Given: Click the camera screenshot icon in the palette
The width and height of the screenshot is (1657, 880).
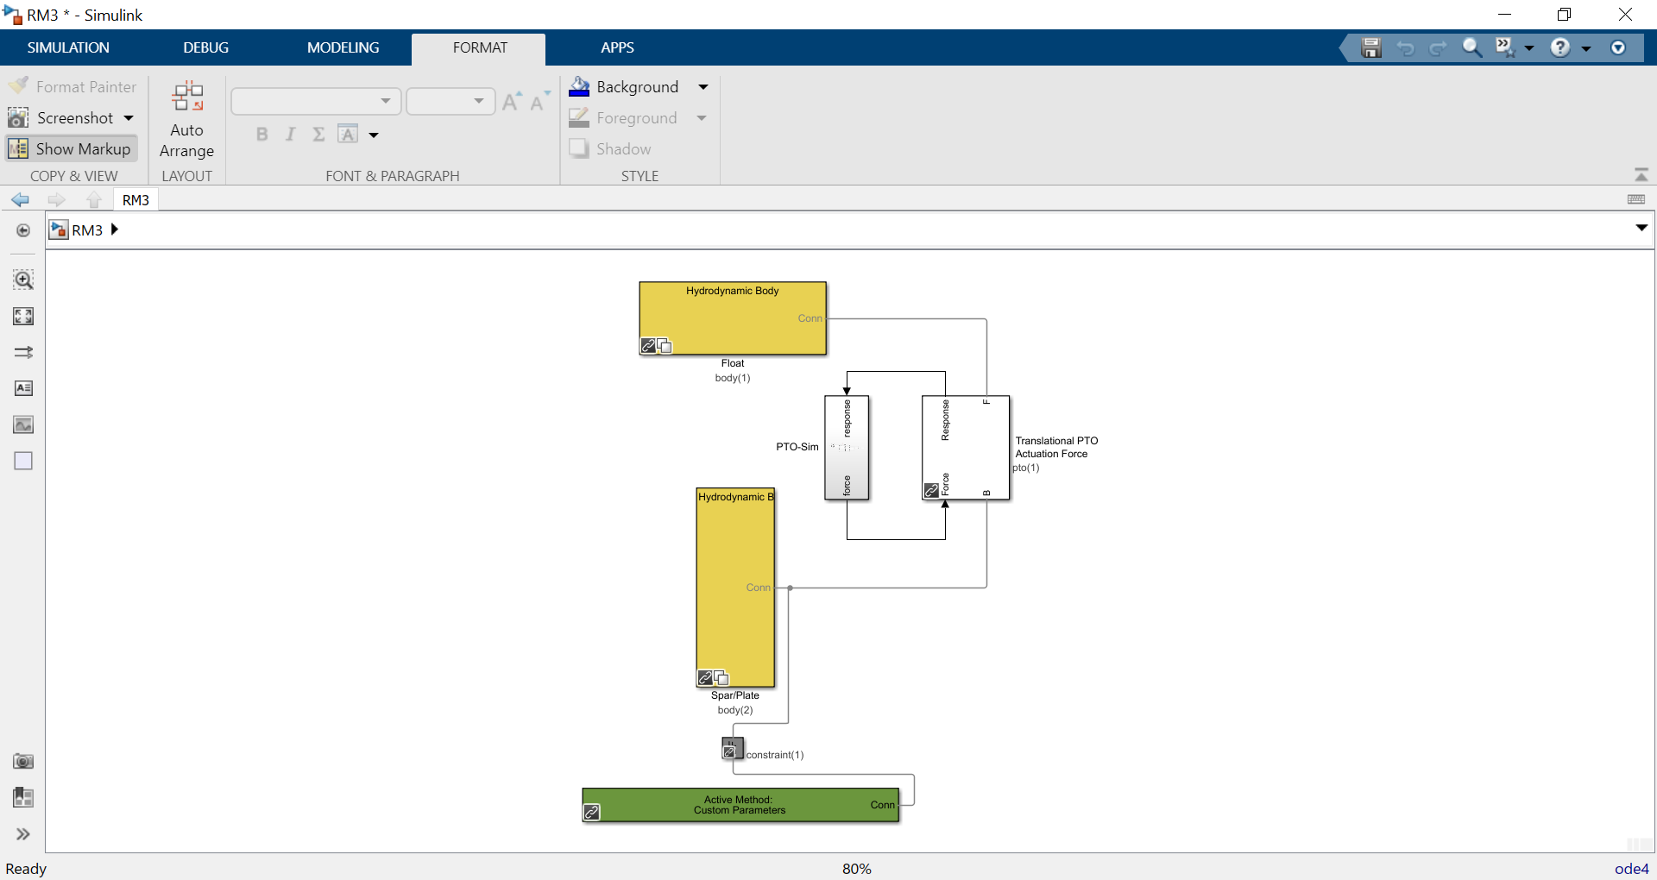Looking at the screenshot, I should click(23, 761).
